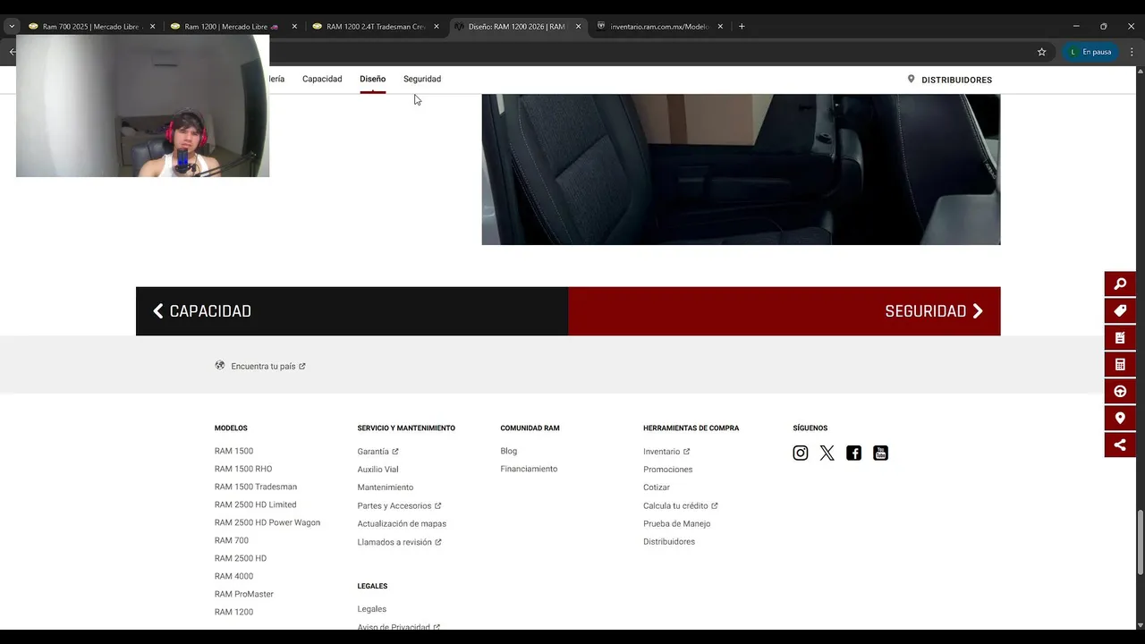Click the 'En pausa' profile button

pos(1090,52)
